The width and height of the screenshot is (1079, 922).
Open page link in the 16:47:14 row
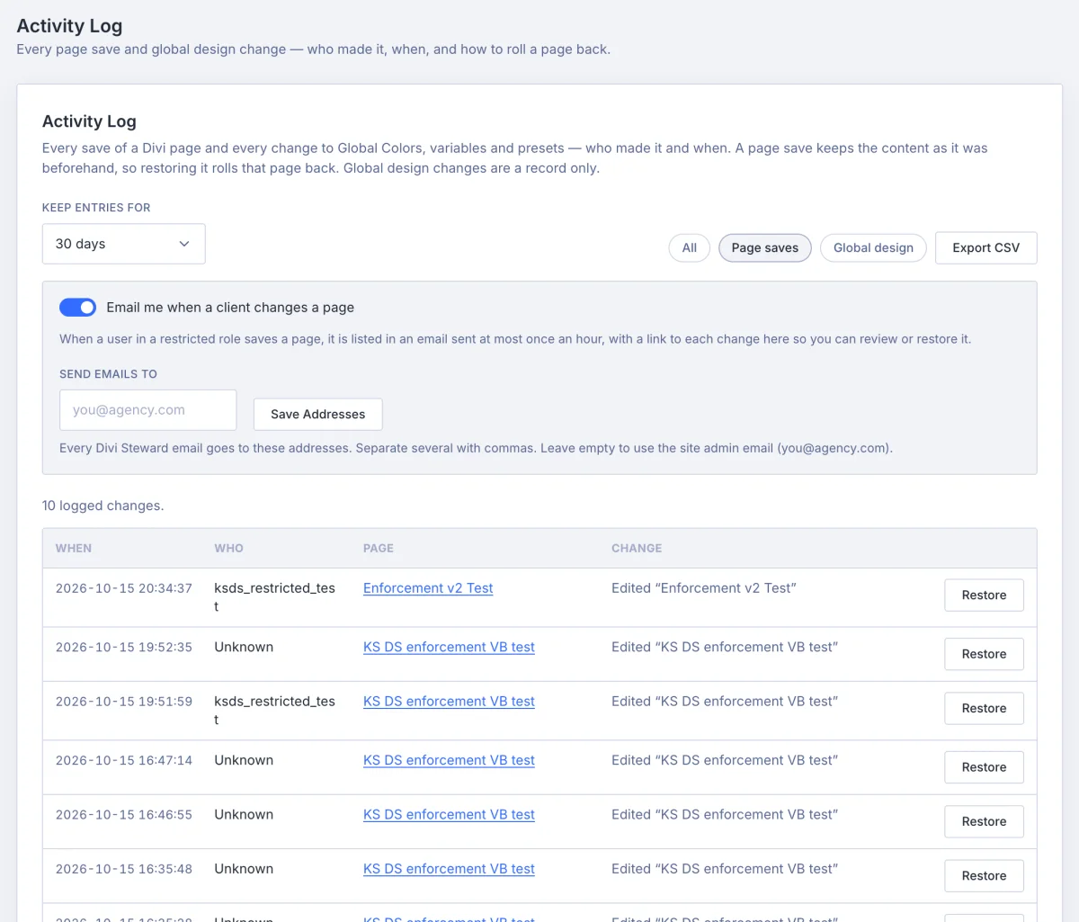(x=449, y=761)
